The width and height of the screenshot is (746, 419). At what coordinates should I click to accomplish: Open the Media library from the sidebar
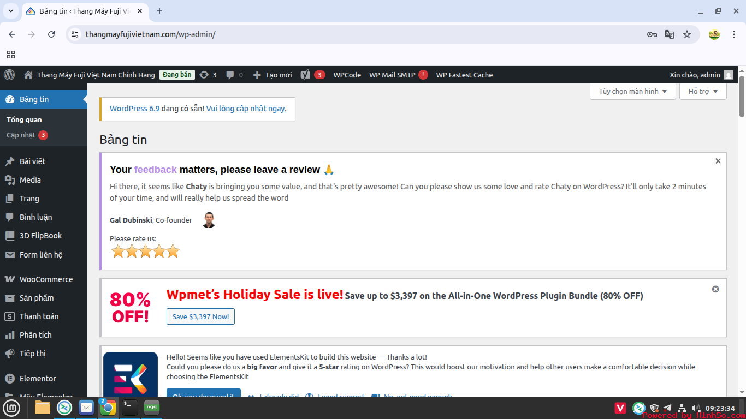[32, 179]
